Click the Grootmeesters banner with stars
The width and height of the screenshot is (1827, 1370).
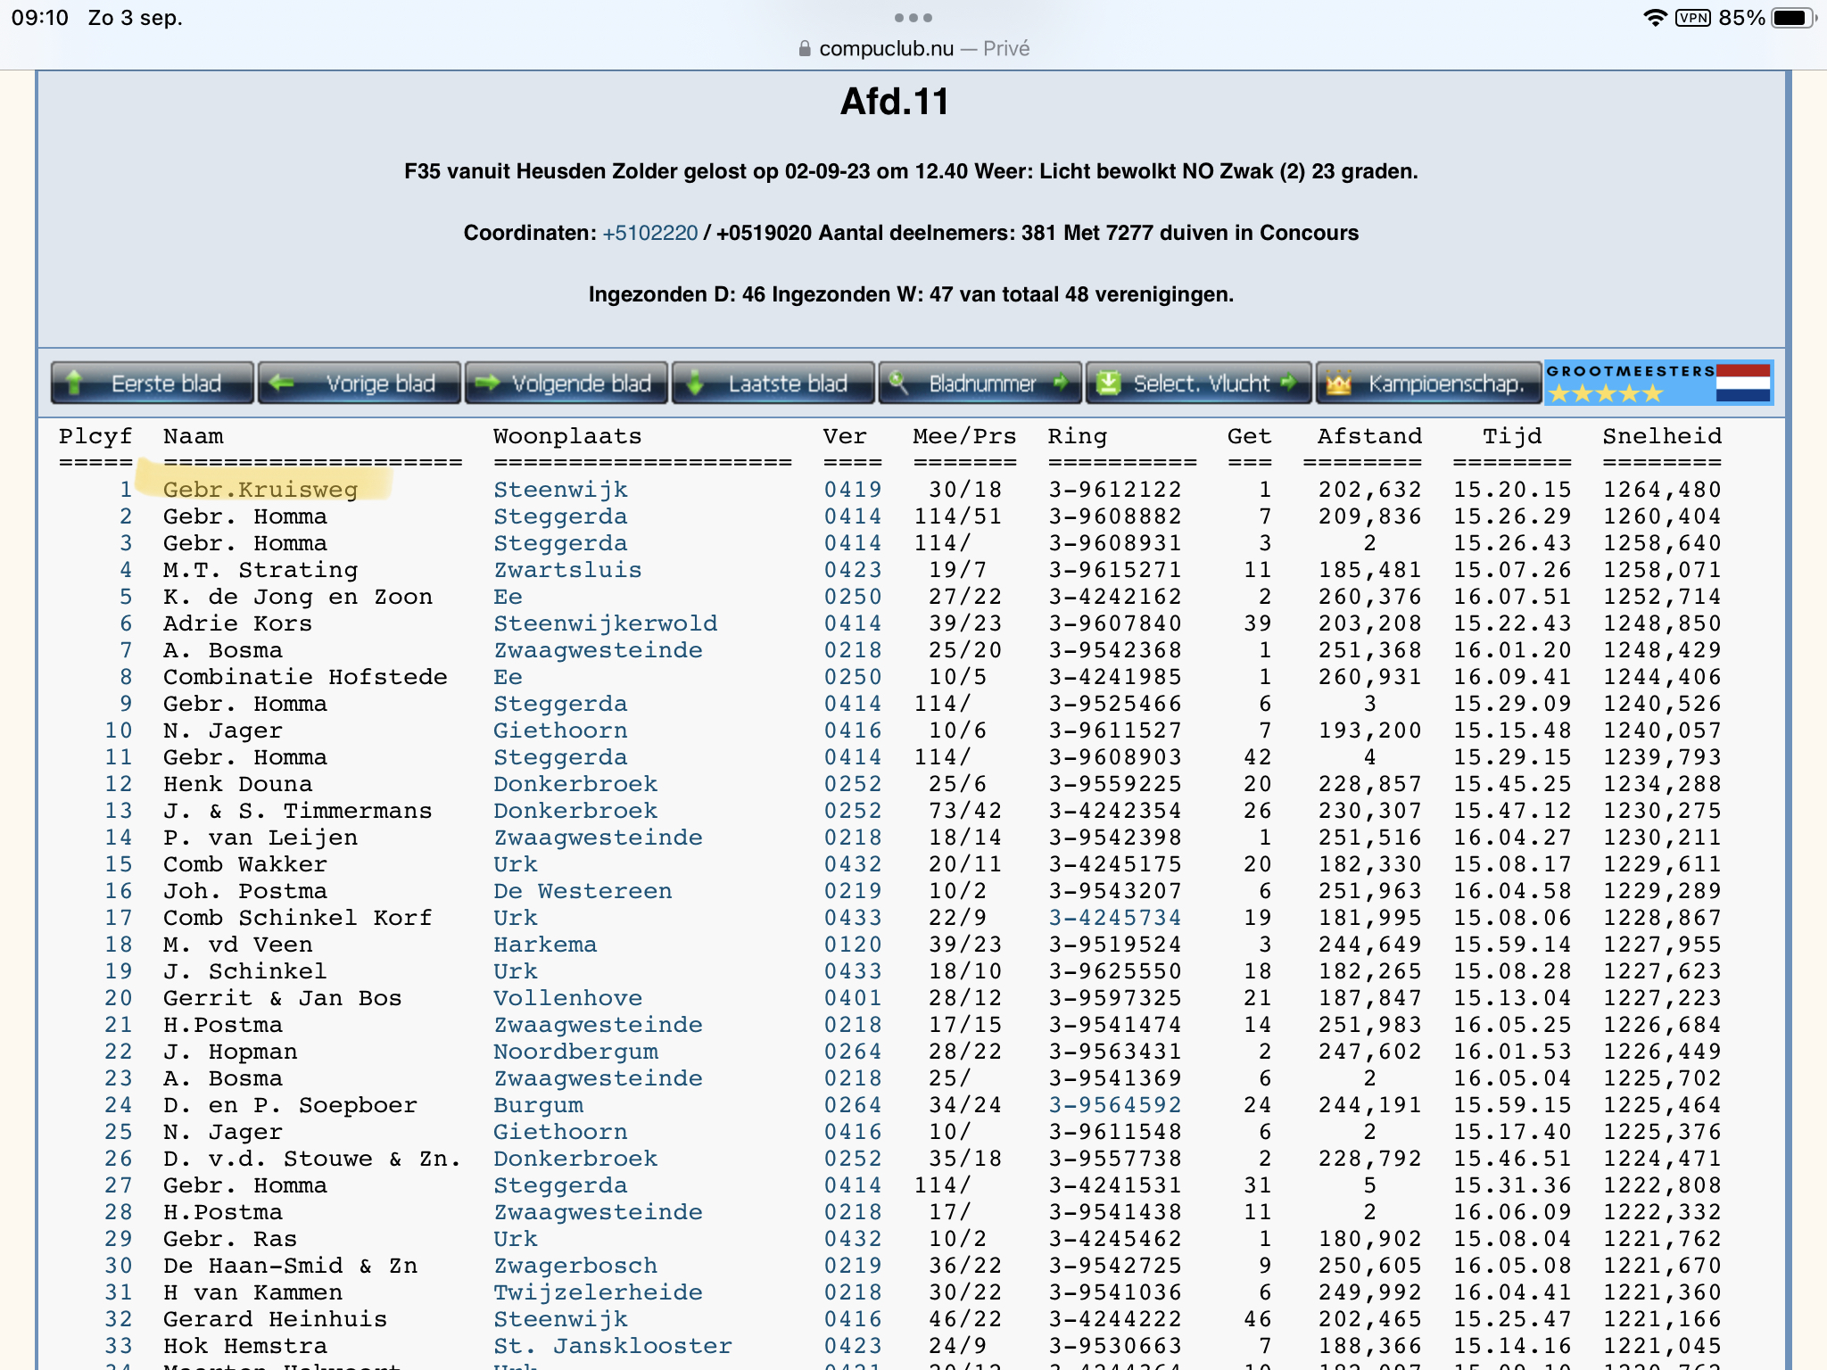click(x=1658, y=384)
